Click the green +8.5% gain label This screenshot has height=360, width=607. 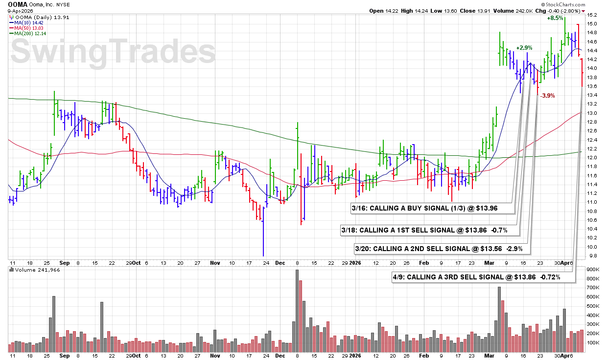[555, 18]
